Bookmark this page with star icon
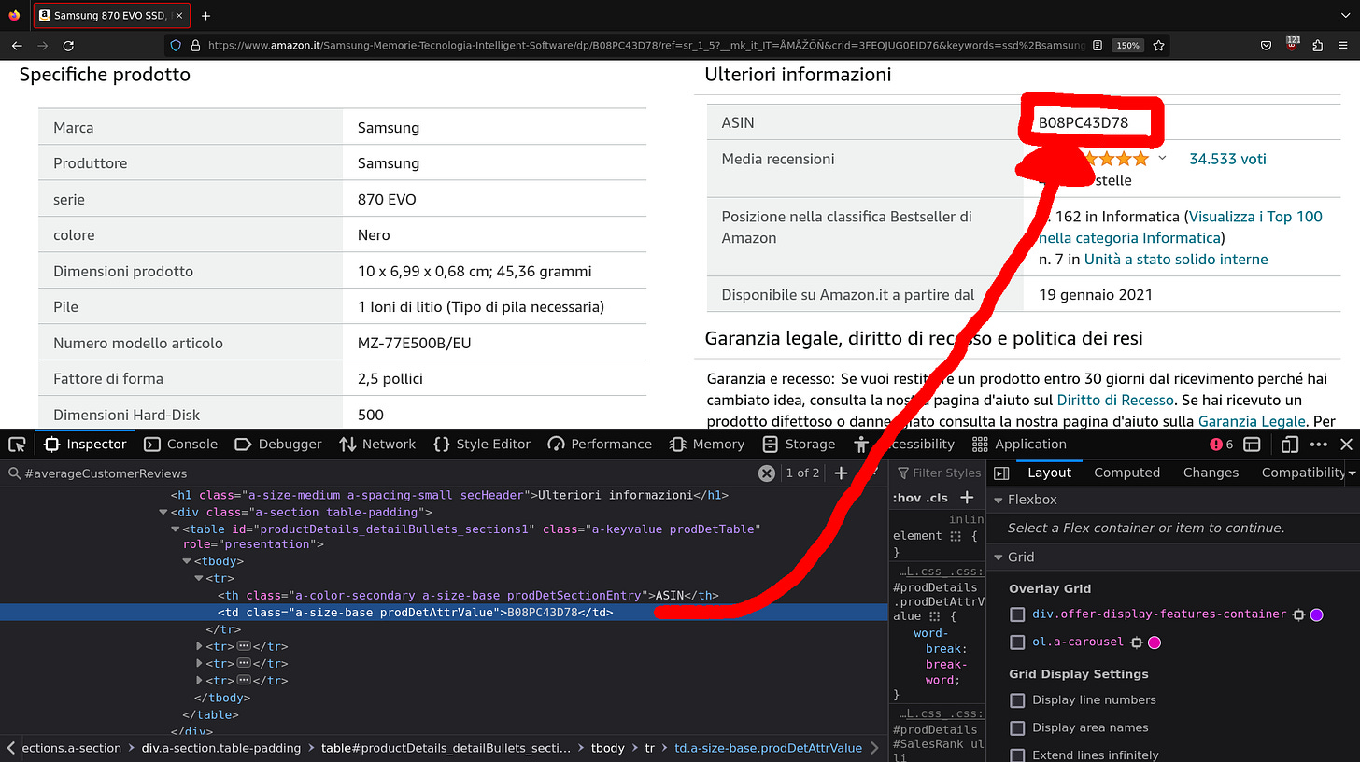 tap(1158, 45)
